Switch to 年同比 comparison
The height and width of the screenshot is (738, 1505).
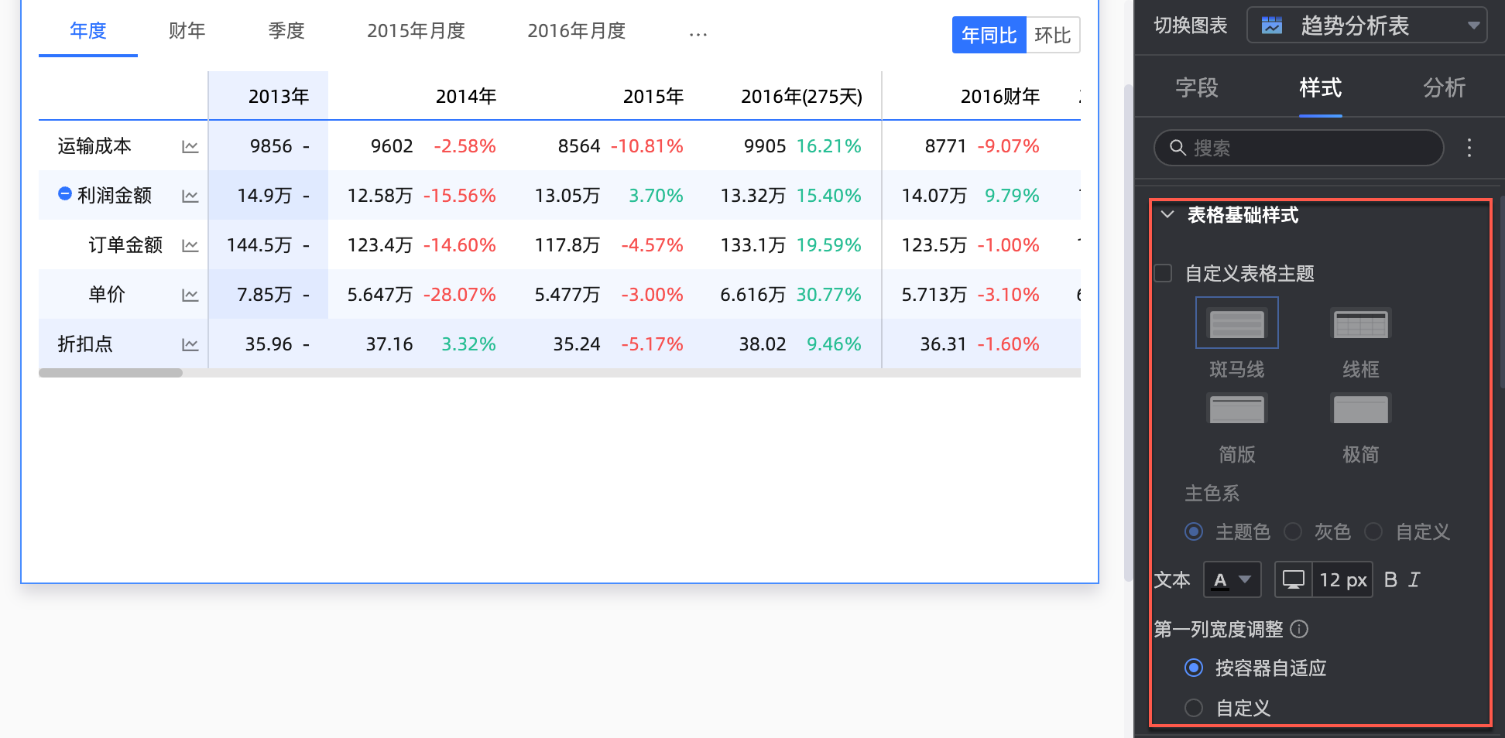point(989,35)
